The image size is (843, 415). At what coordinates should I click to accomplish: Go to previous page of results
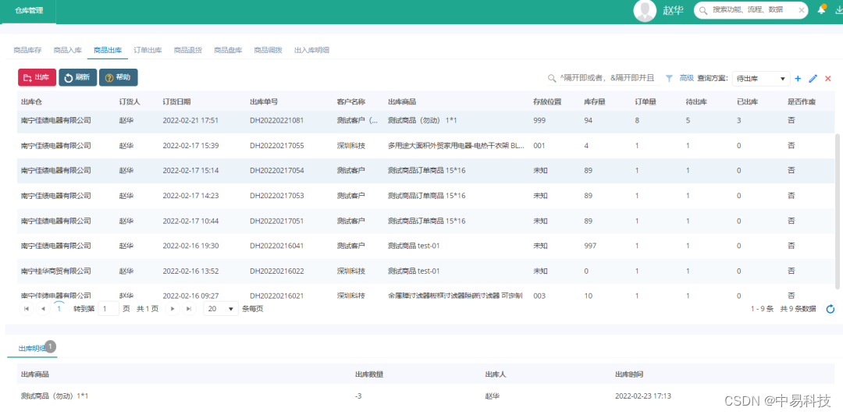pos(42,309)
